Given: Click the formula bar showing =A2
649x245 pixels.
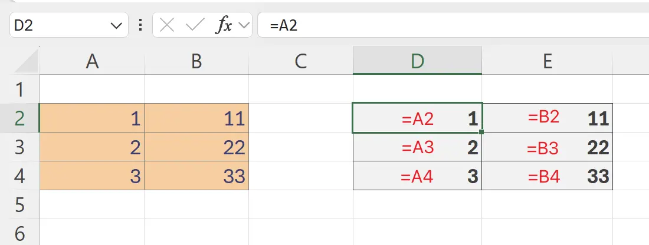Looking at the screenshot, I should 448,25.
